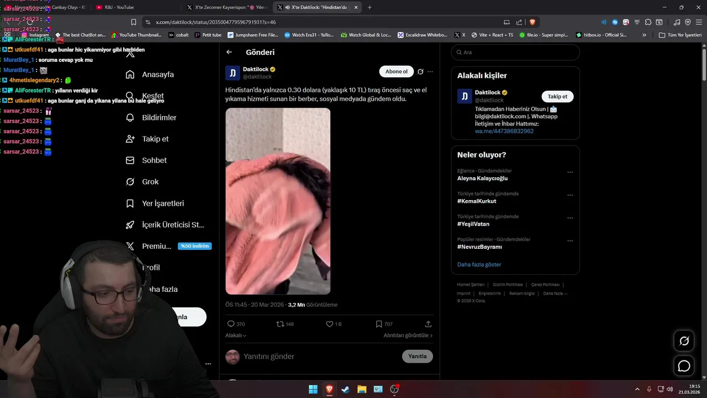Open the hitbox.io bookmark

coord(602,35)
